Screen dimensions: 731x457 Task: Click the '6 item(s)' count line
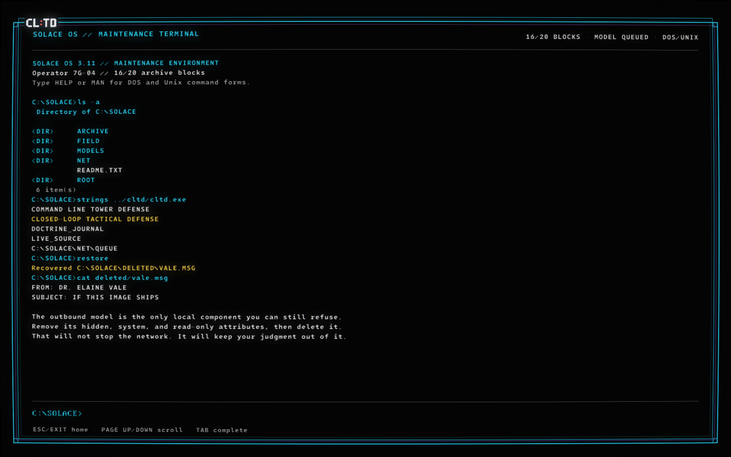pyautogui.click(x=56, y=190)
